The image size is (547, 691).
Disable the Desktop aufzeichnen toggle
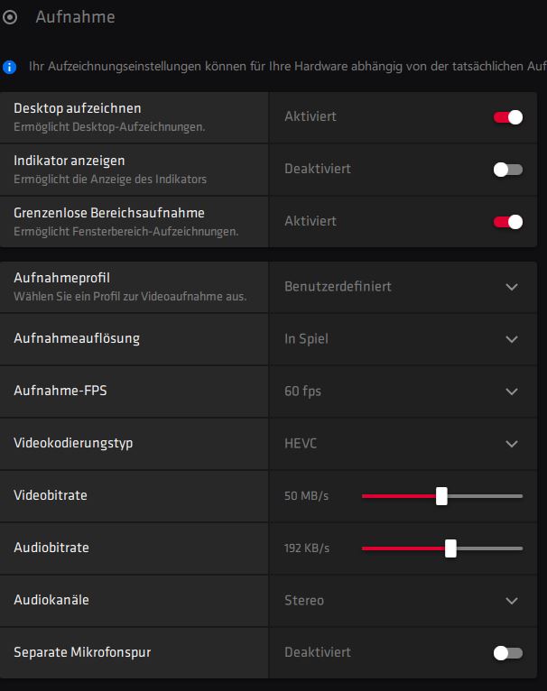click(x=508, y=117)
